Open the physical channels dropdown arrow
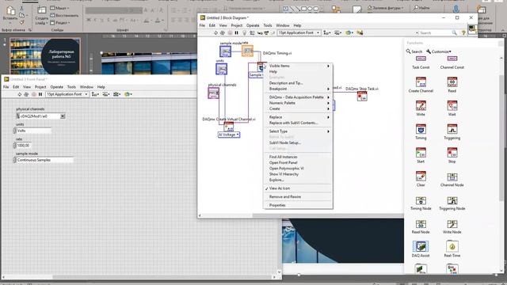Image resolution: width=507 pixels, height=285 pixels. (63, 116)
